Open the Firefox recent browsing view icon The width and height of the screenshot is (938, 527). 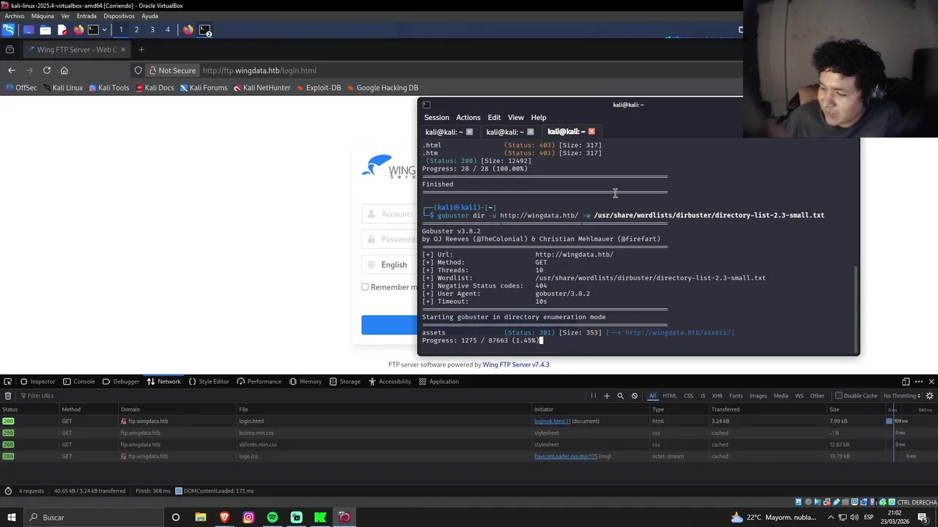pos(10,50)
